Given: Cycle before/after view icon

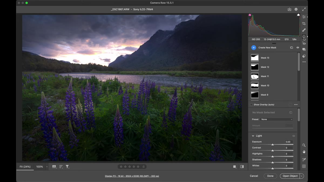Looking at the screenshot, I should coord(242,167).
